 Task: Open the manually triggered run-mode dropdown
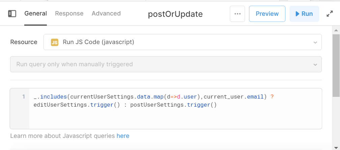166,64
